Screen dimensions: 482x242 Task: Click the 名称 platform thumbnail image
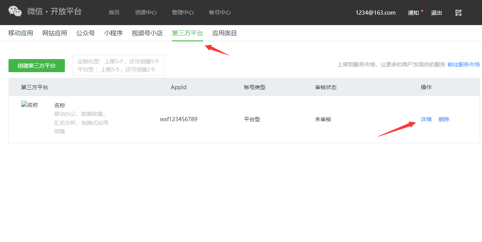tap(30, 105)
